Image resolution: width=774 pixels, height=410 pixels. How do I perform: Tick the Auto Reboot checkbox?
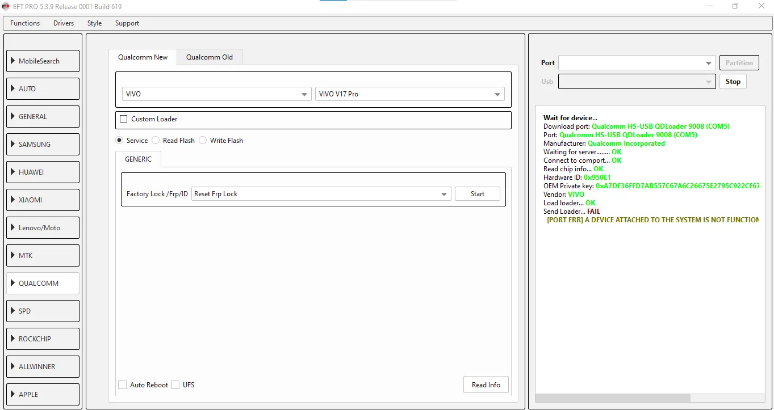pos(123,385)
